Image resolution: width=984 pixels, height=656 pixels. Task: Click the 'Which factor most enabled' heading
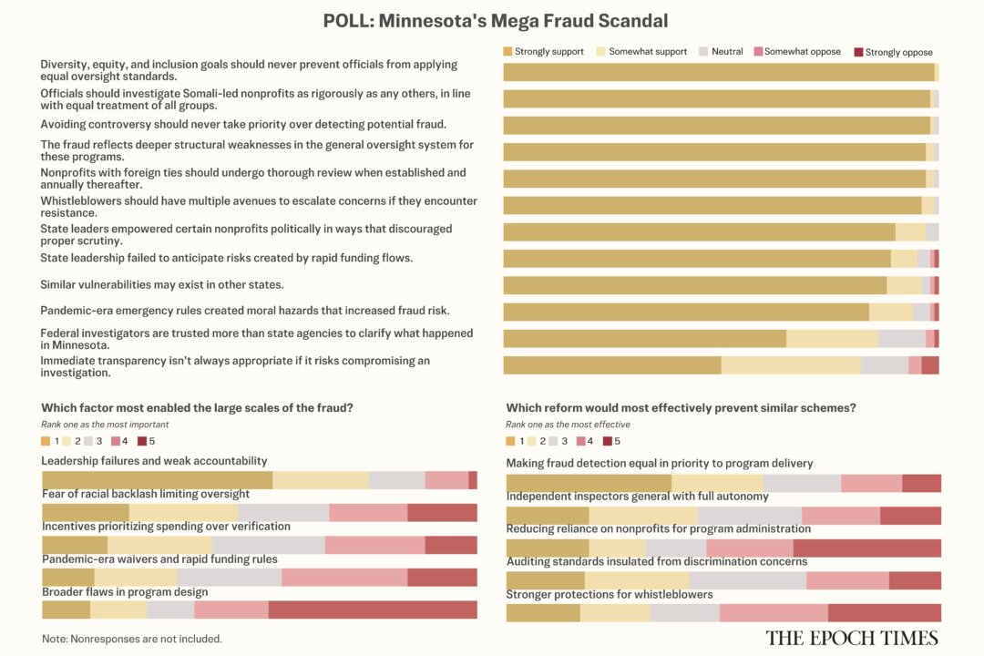coord(197,408)
